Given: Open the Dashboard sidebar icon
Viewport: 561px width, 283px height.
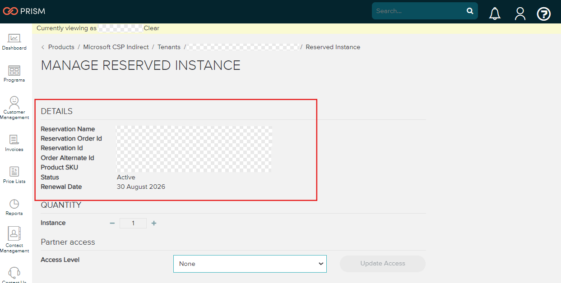Looking at the screenshot, I should [14, 41].
